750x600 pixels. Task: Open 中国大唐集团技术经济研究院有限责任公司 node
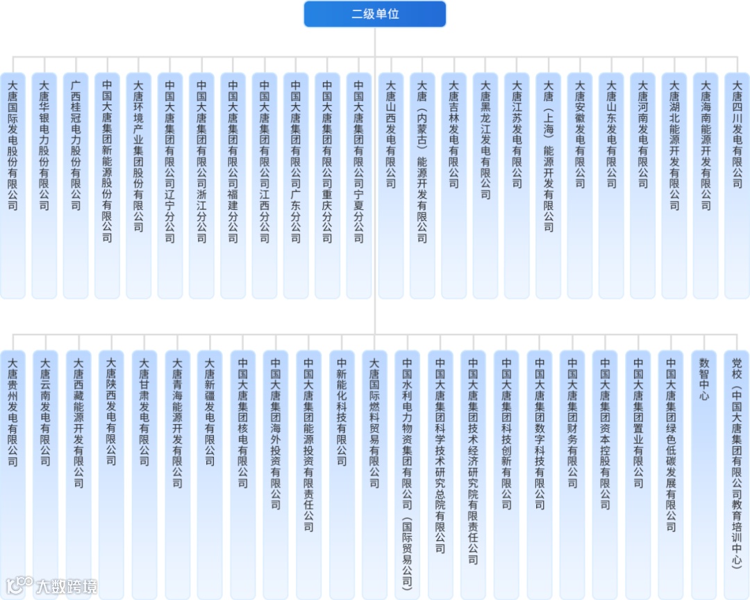click(474, 475)
